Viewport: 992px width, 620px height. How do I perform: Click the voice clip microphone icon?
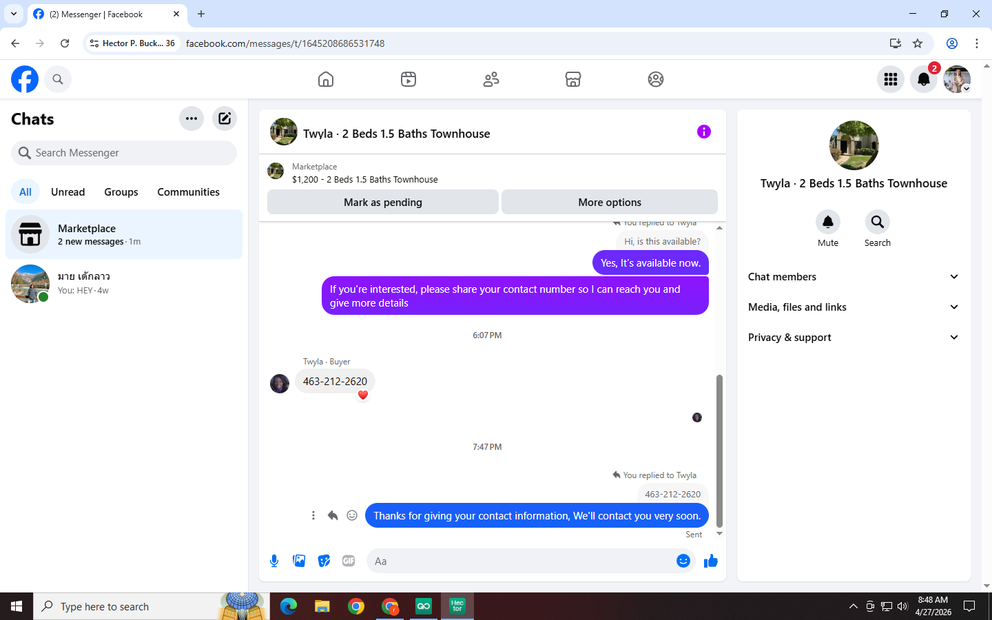coord(274,561)
